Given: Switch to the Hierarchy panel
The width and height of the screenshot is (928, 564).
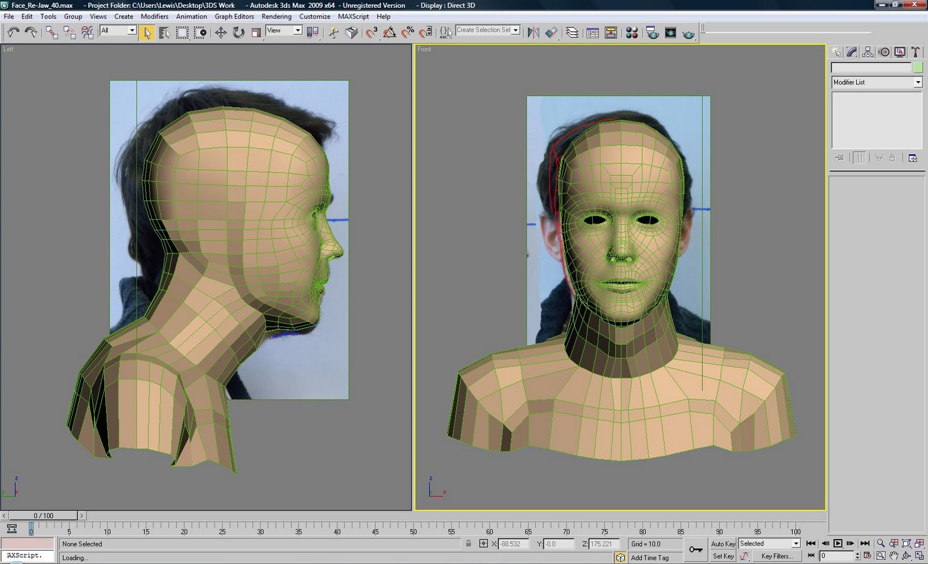Looking at the screenshot, I should (x=868, y=52).
